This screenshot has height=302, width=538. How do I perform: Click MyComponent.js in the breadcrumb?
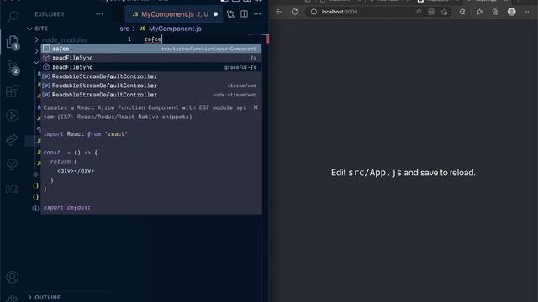pos(175,29)
